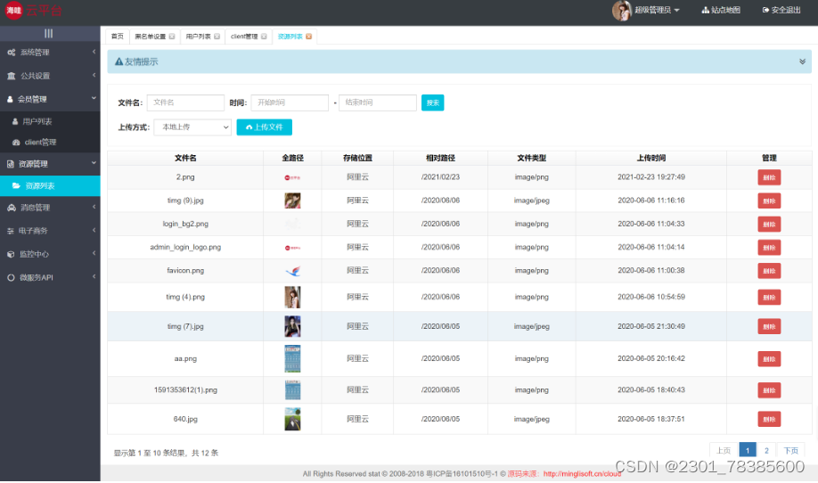This screenshot has height=483, width=818.
Task: Open client管理 in the sidebar
Action: coord(50,142)
